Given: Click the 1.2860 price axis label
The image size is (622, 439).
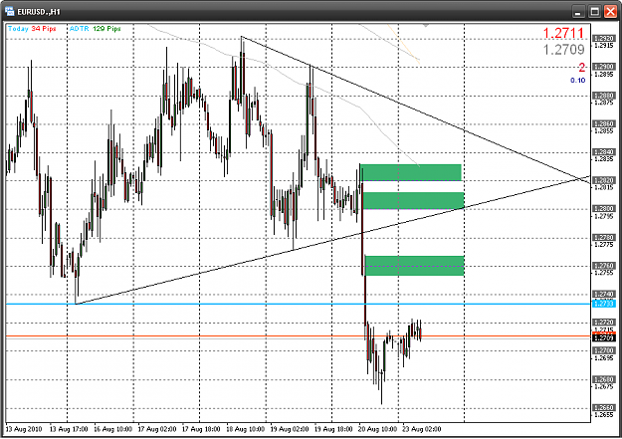Looking at the screenshot, I should pyautogui.click(x=604, y=123).
